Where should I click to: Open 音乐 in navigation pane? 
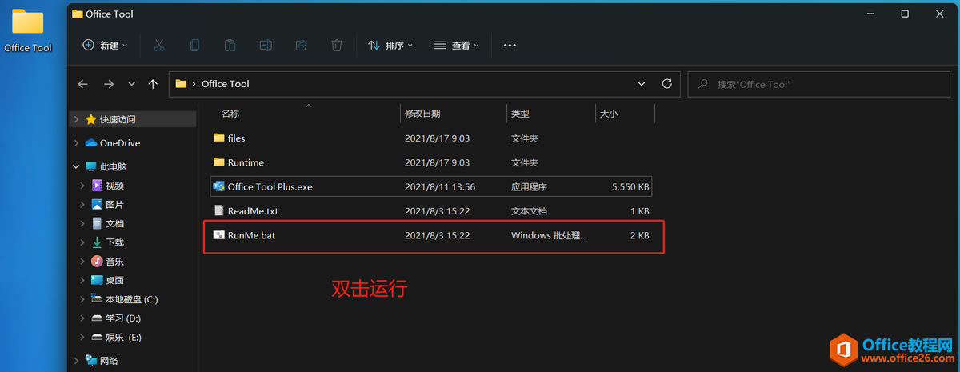pos(114,262)
